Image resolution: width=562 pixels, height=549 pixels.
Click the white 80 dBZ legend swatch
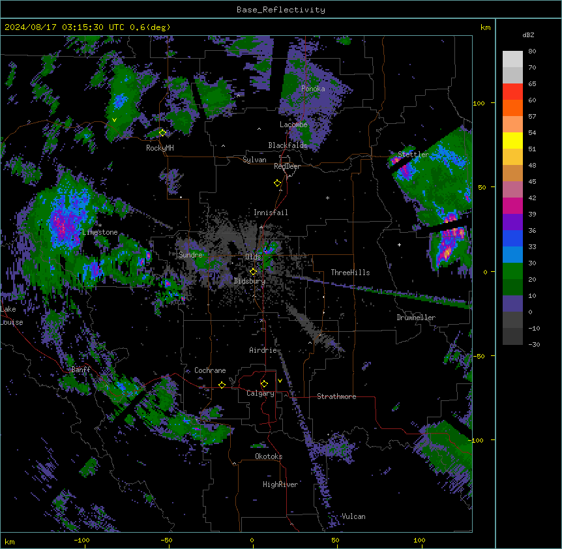tap(512, 59)
